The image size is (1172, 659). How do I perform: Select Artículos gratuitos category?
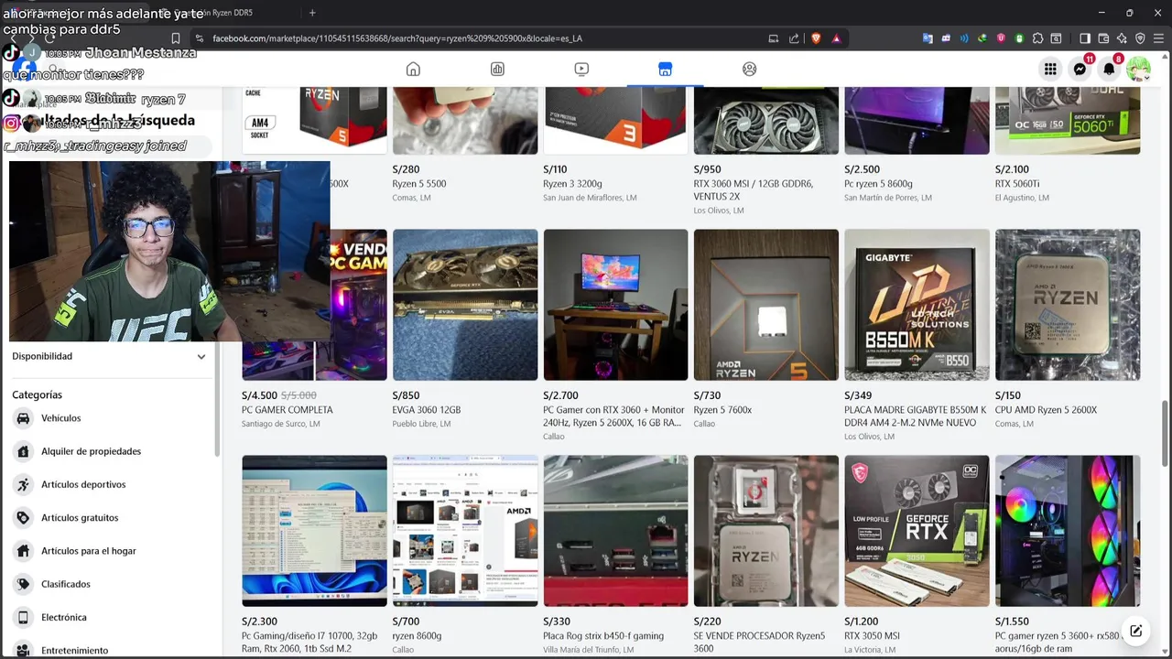point(80,518)
